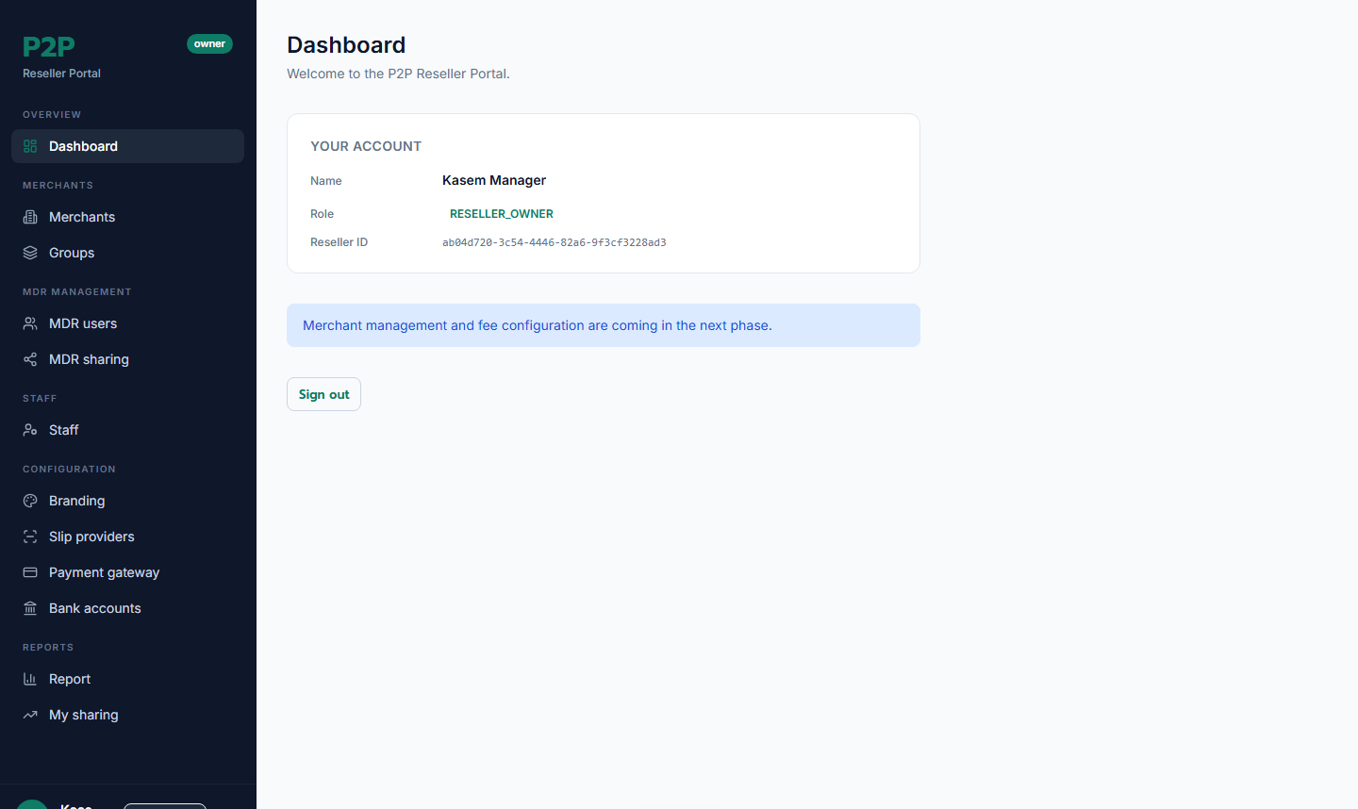Open the Bank accounts section
Image resolution: width=1358 pixels, height=809 pixels.
click(127, 608)
